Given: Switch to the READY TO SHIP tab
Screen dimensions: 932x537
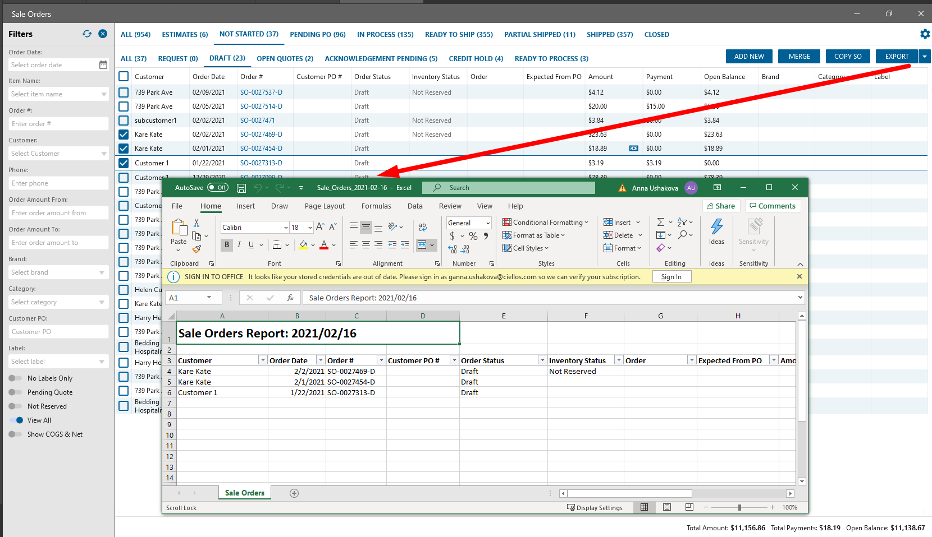Looking at the screenshot, I should pyautogui.click(x=459, y=35).
